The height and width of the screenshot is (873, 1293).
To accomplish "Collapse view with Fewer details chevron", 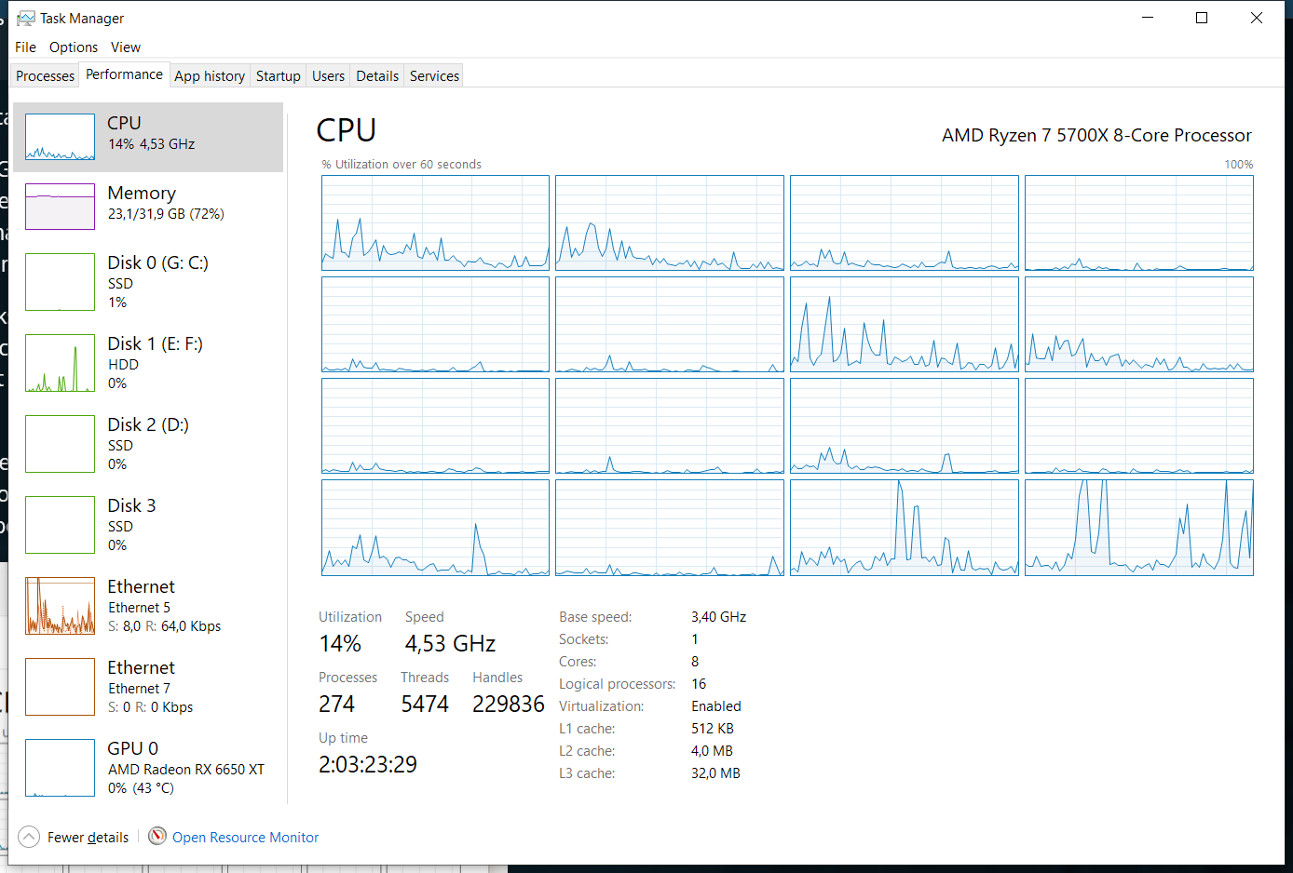I will pyautogui.click(x=29, y=837).
